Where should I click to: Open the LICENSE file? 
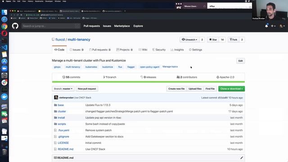[x=63, y=143]
